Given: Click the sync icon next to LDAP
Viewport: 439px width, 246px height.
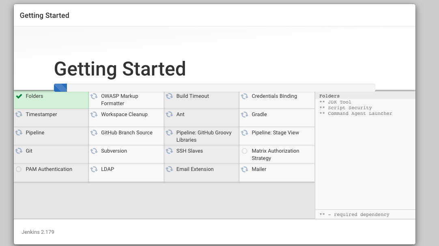Looking at the screenshot, I should (94, 169).
